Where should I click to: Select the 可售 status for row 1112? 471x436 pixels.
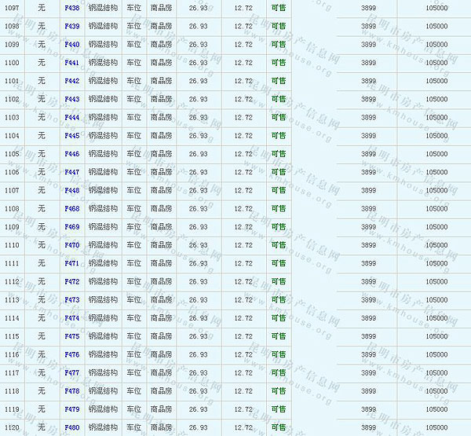(x=278, y=281)
